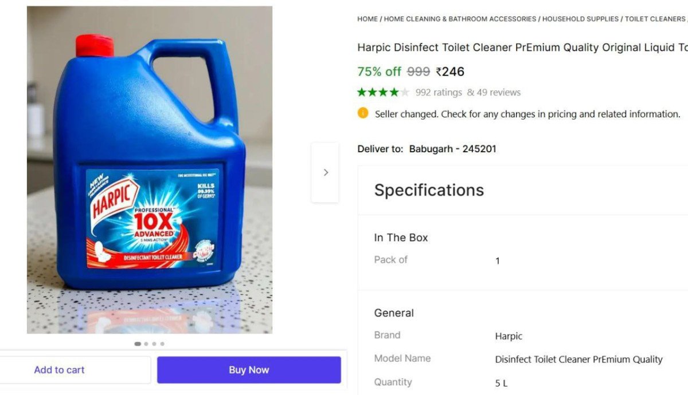Click the Add to cart button

coord(60,370)
